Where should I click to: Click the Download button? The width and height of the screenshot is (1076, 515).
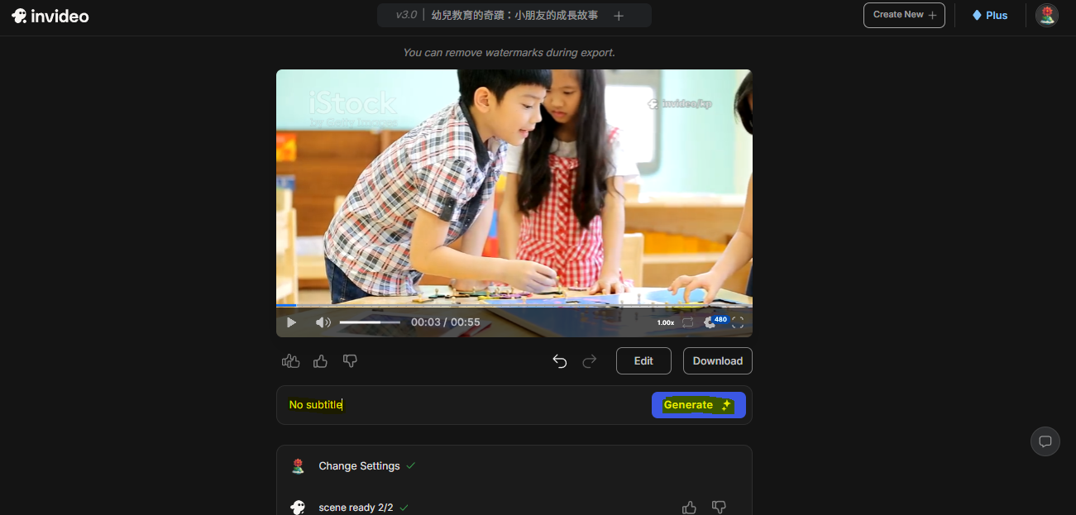click(717, 361)
